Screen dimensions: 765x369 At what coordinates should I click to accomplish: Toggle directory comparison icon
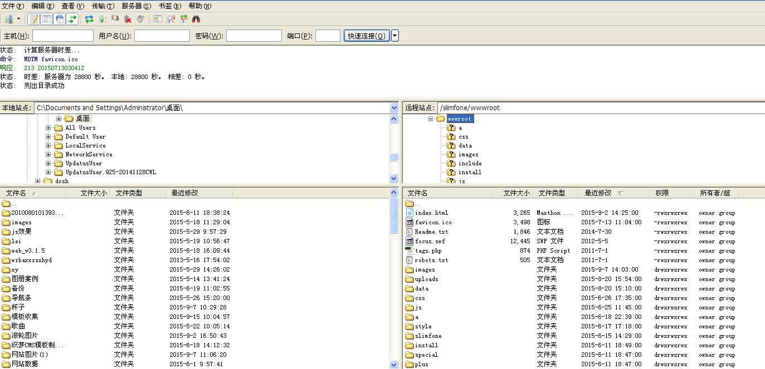point(170,19)
